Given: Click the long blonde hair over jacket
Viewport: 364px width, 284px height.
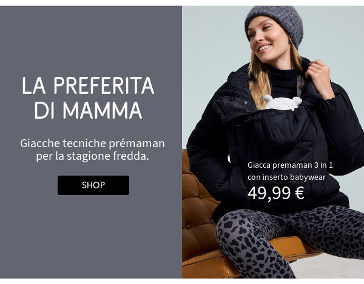Looking at the screenshot, I should tap(259, 84).
